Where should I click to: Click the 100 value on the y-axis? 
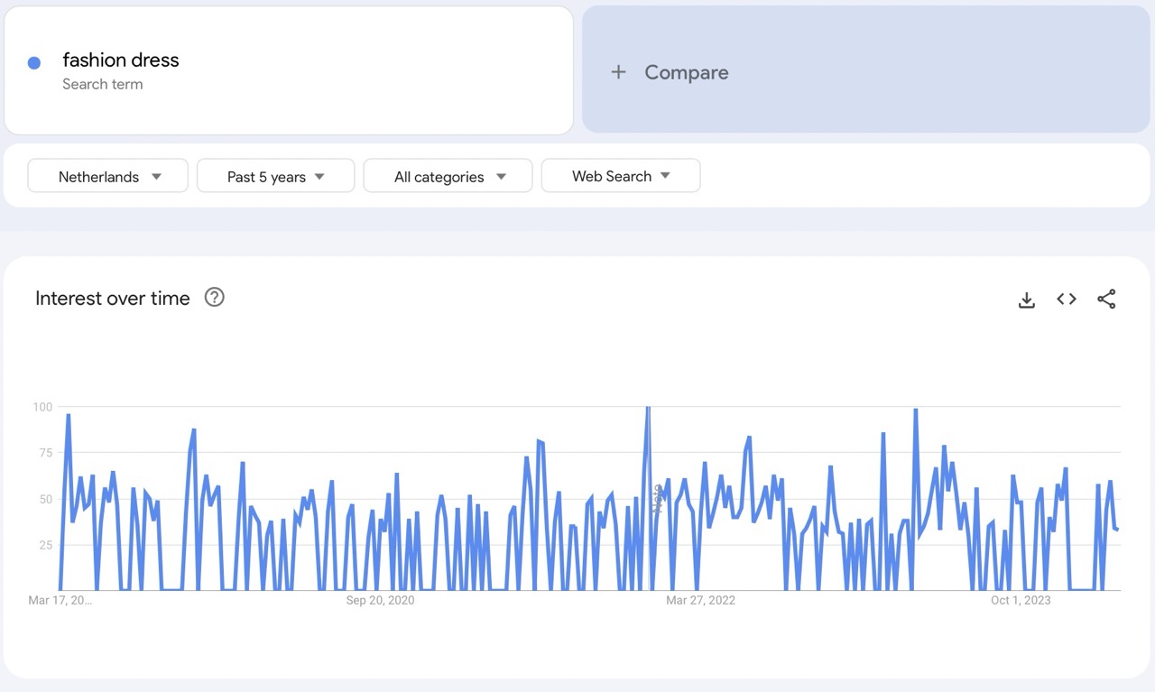coord(42,407)
